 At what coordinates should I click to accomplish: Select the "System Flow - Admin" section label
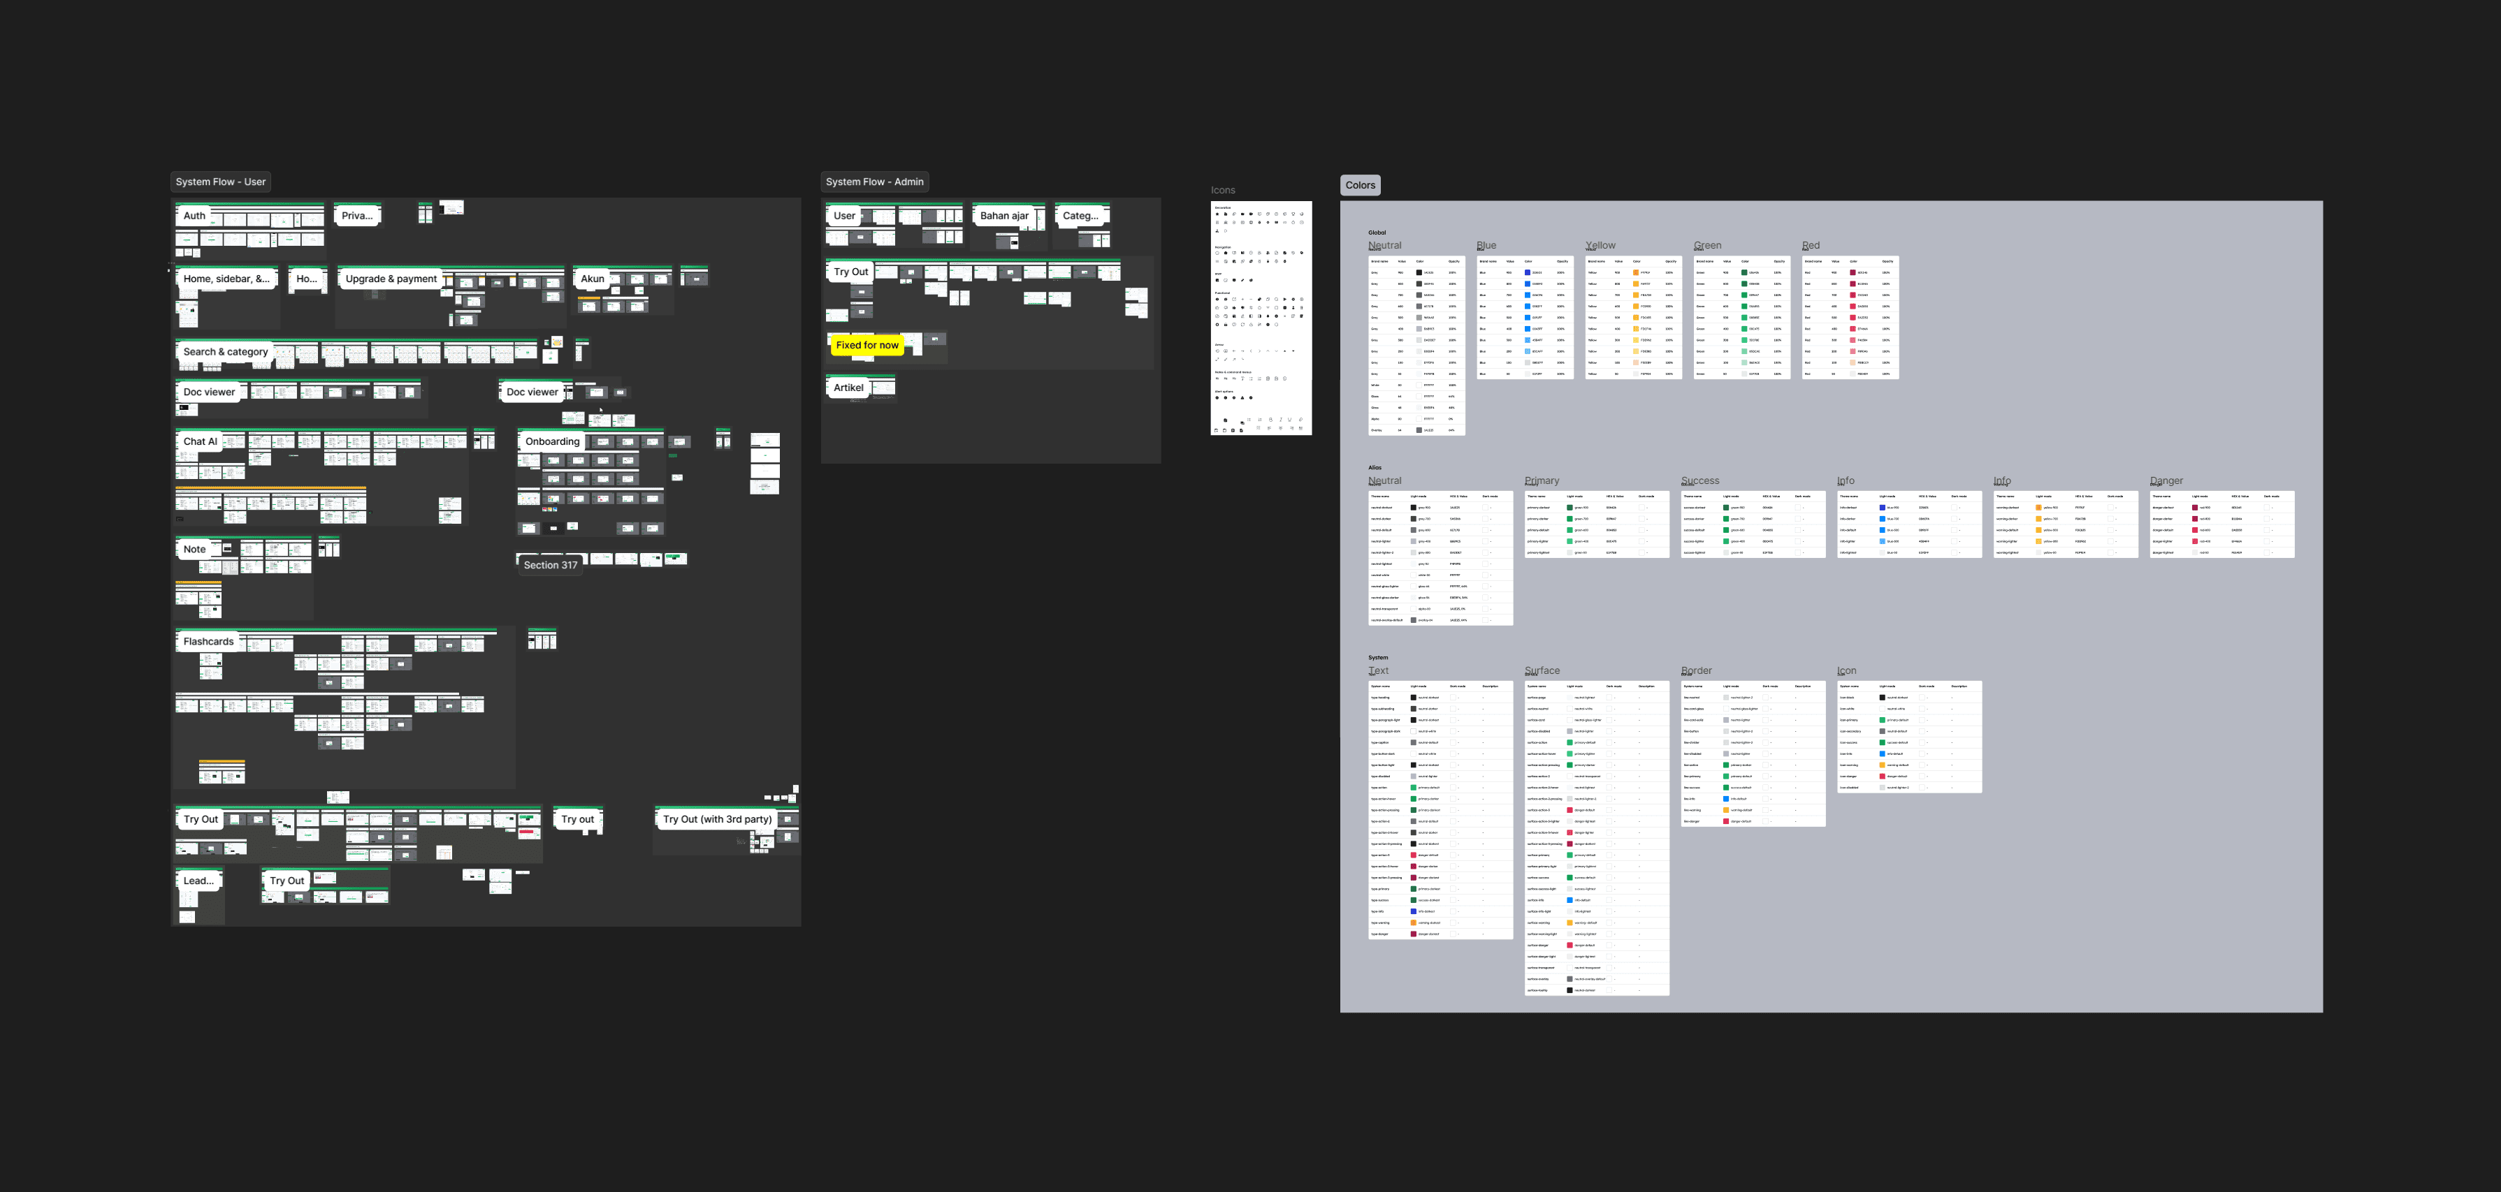(x=873, y=182)
